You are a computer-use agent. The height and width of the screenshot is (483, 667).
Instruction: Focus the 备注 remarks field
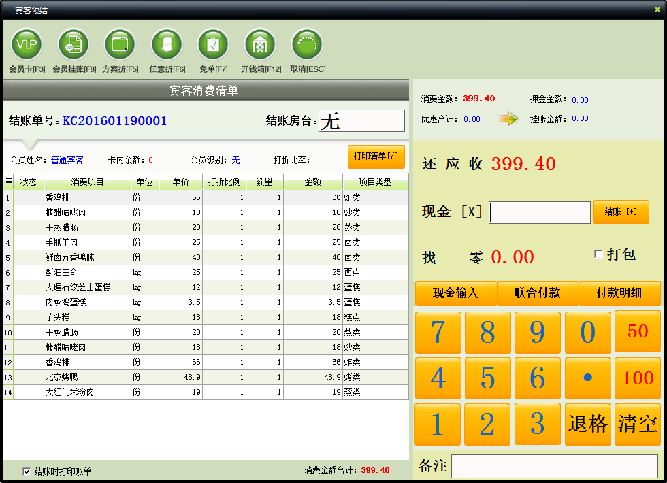pyautogui.click(x=555, y=467)
